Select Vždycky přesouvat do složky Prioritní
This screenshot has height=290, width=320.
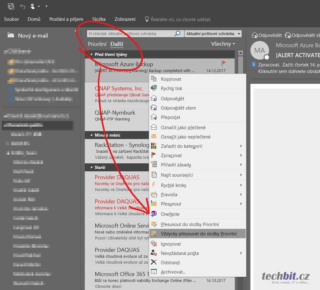click(x=199, y=233)
